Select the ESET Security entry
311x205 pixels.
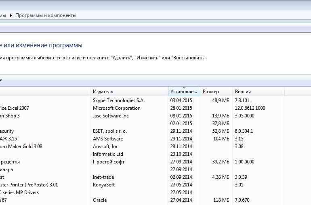pyautogui.click(x=7, y=131)
